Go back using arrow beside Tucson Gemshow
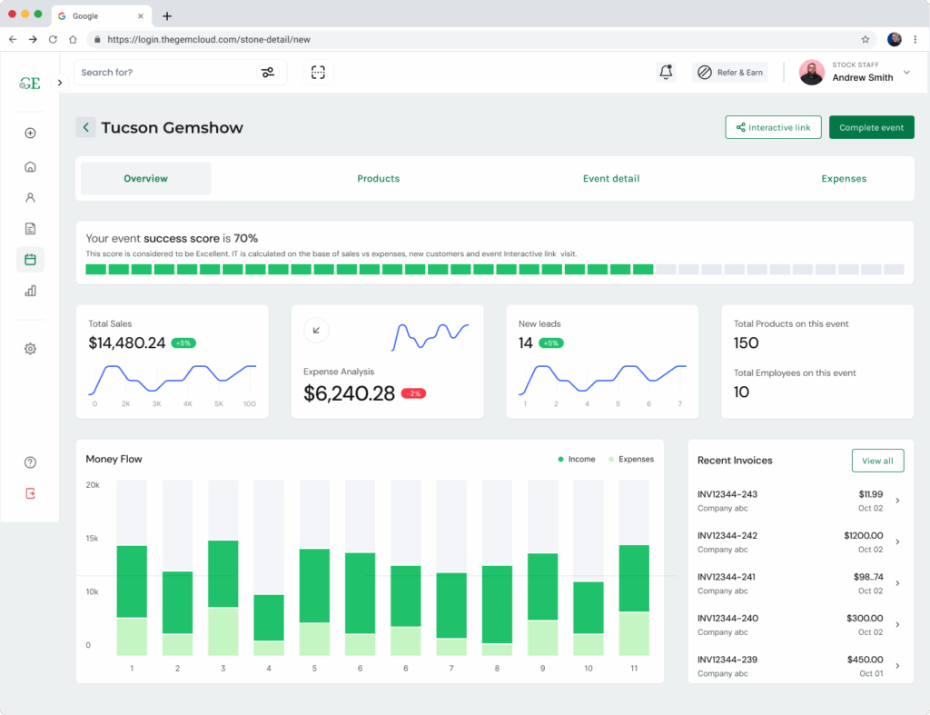 tap(85, 128)
